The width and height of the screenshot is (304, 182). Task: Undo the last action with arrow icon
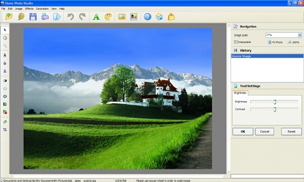70,17
